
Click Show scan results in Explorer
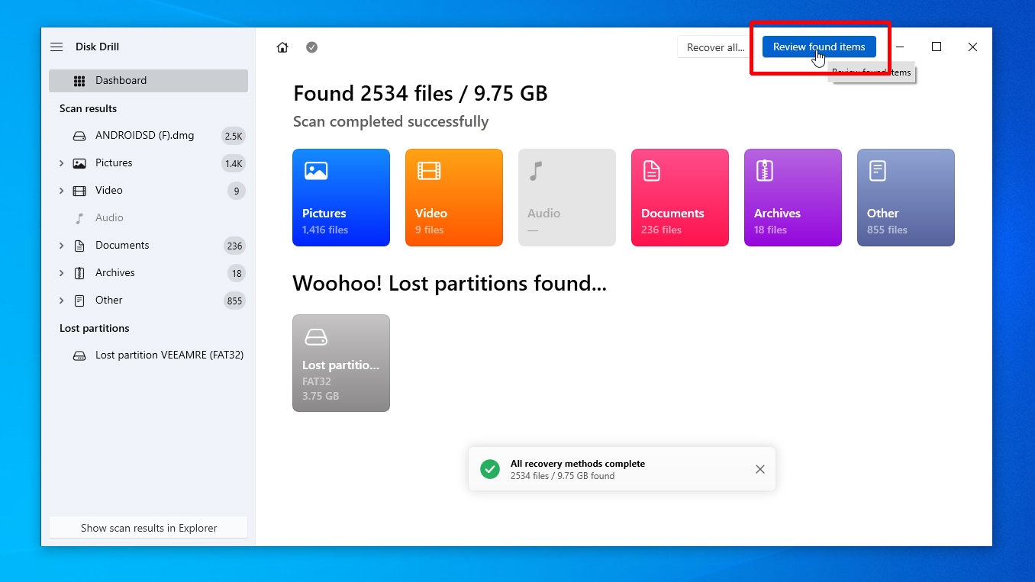(x=149, y=528)
